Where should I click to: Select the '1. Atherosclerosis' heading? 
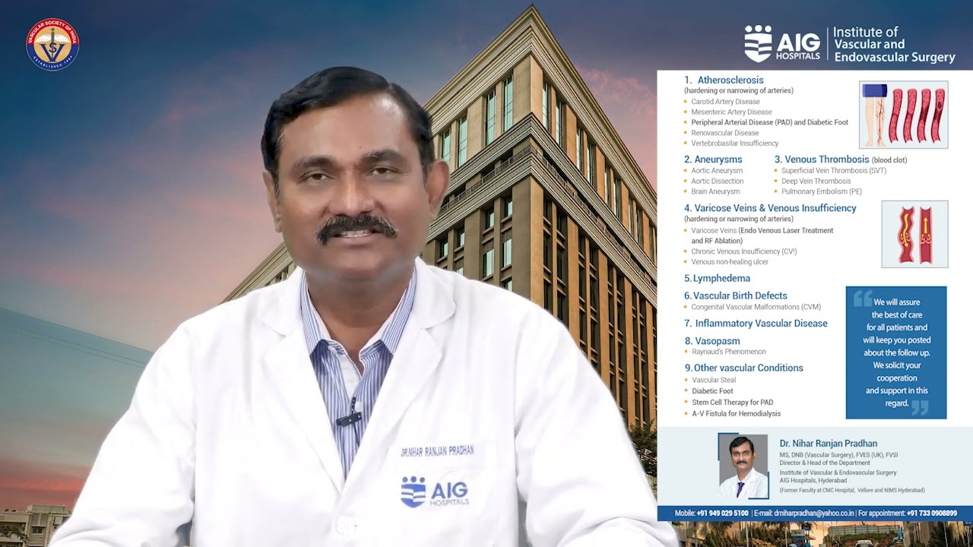click(724, 80)
